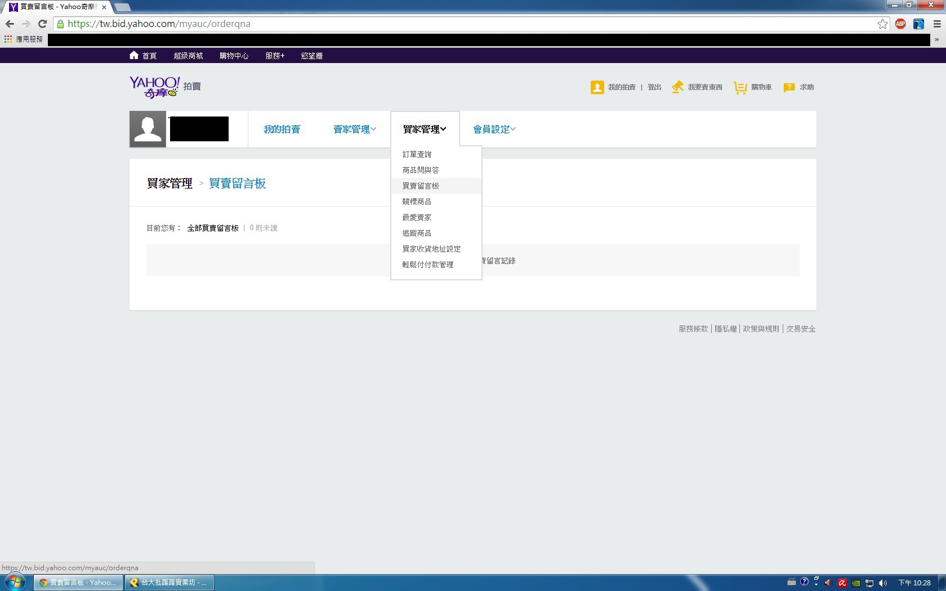Open the 服務條款 footer link
The image size is (946, 591).
[x=693, y=329]
